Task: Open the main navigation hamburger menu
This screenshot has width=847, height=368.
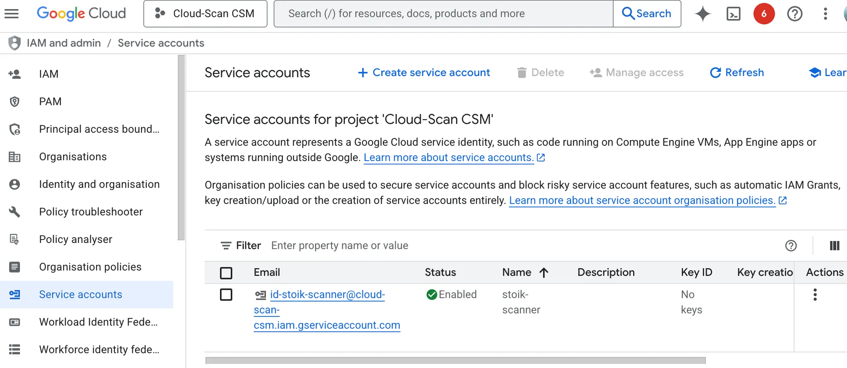Action: click(12, 14)
